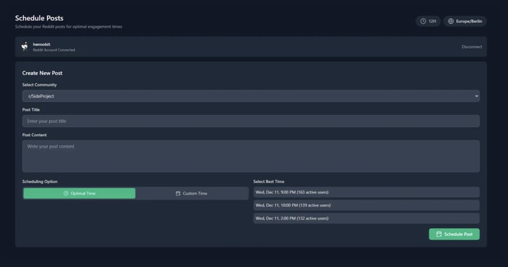Switch to Custom Time scheduling
The image size is (508, 267).
[191, 193]
